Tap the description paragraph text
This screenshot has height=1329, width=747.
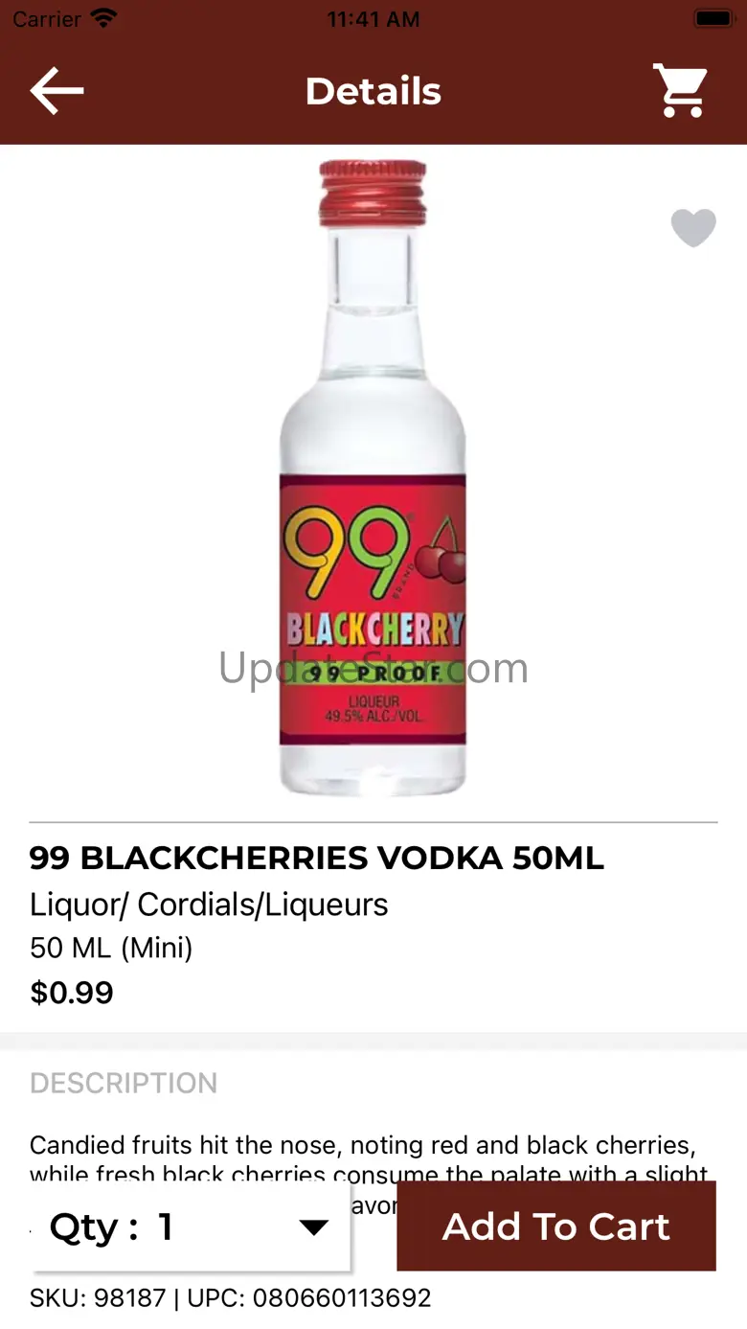click(370, 1161)
